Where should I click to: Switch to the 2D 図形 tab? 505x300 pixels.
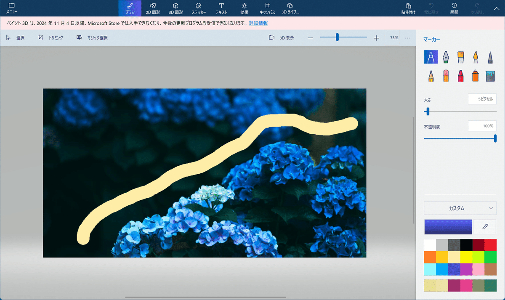coord(153,8)
